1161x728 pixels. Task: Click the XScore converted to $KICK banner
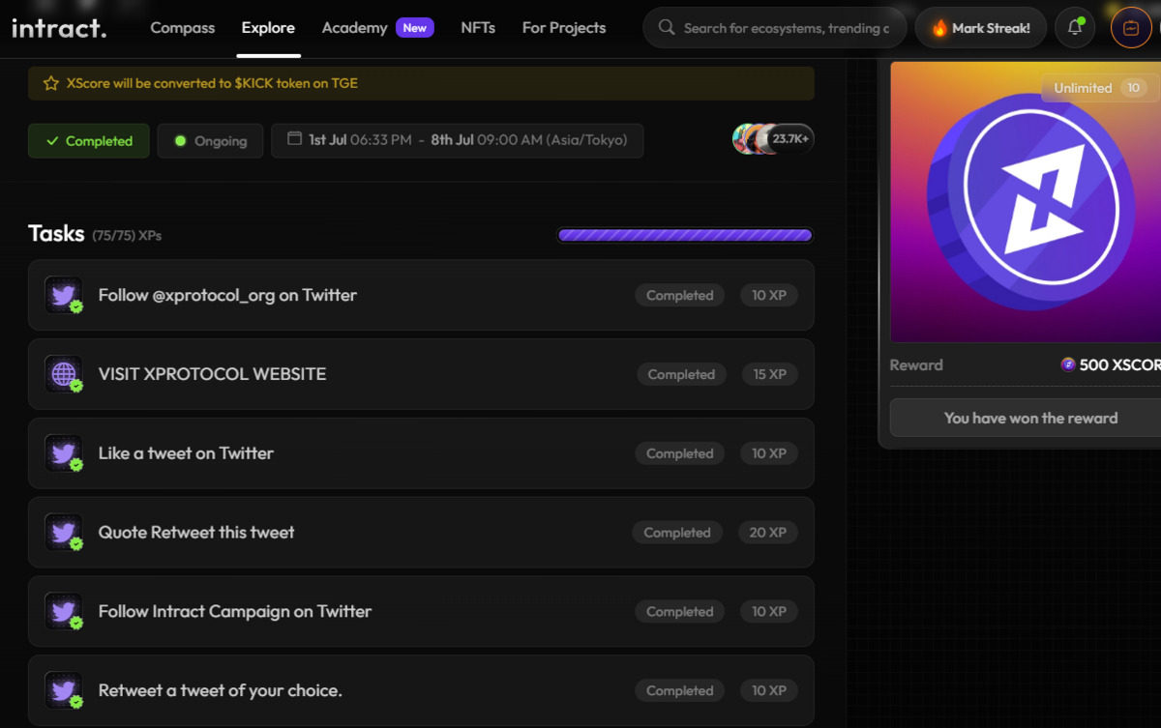421,83
